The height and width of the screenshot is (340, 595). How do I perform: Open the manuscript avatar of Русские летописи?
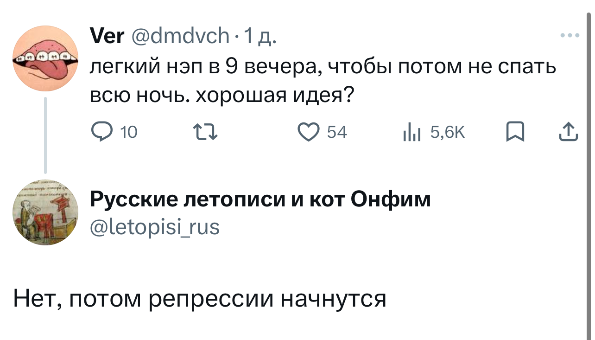coord(45,212)
